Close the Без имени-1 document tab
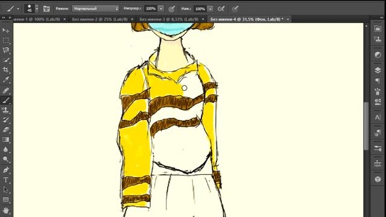 click(65, 19)
